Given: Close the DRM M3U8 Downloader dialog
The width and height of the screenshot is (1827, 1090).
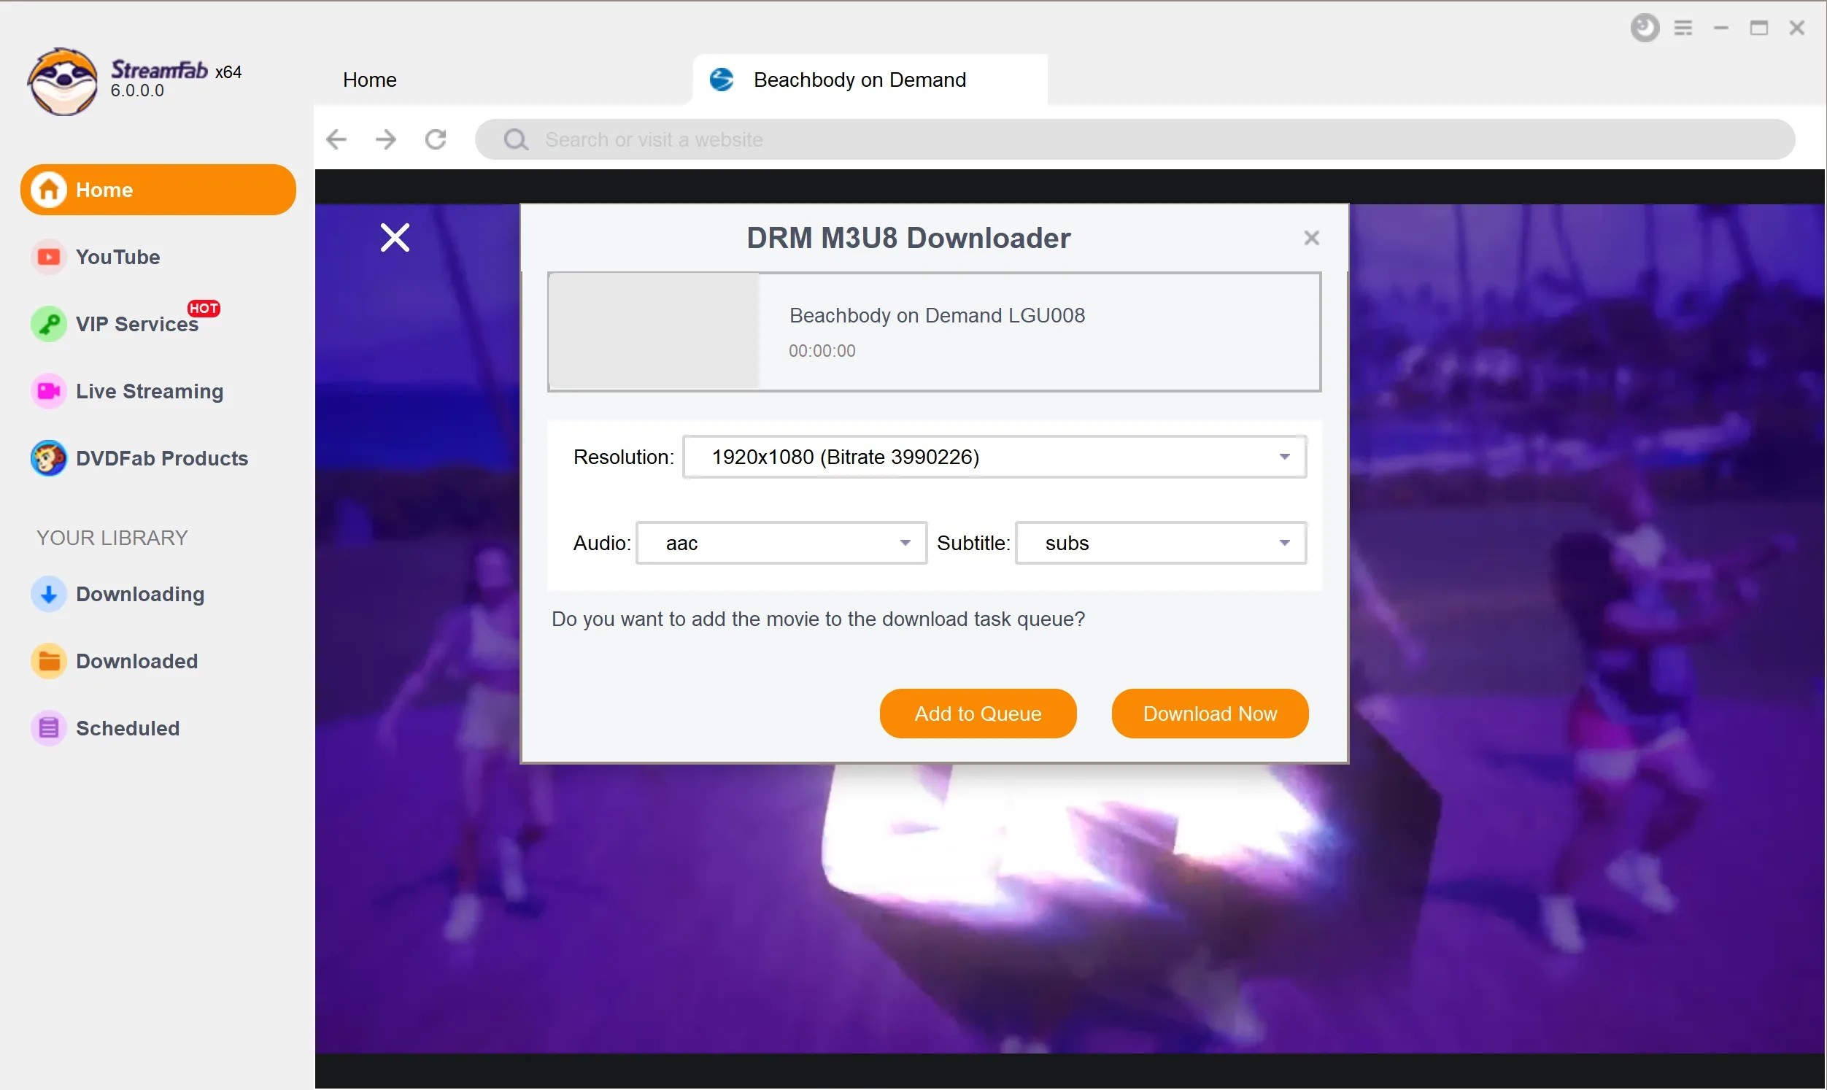Looking at the screenshot, I should pos(1310,237).
